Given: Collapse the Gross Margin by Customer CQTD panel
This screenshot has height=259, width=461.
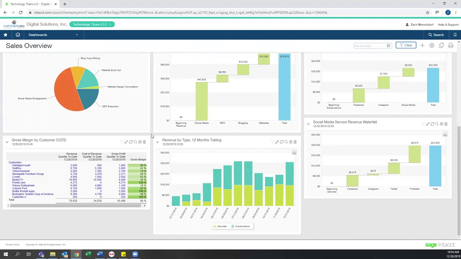Looking at the screenshot, I should point(7,142).
